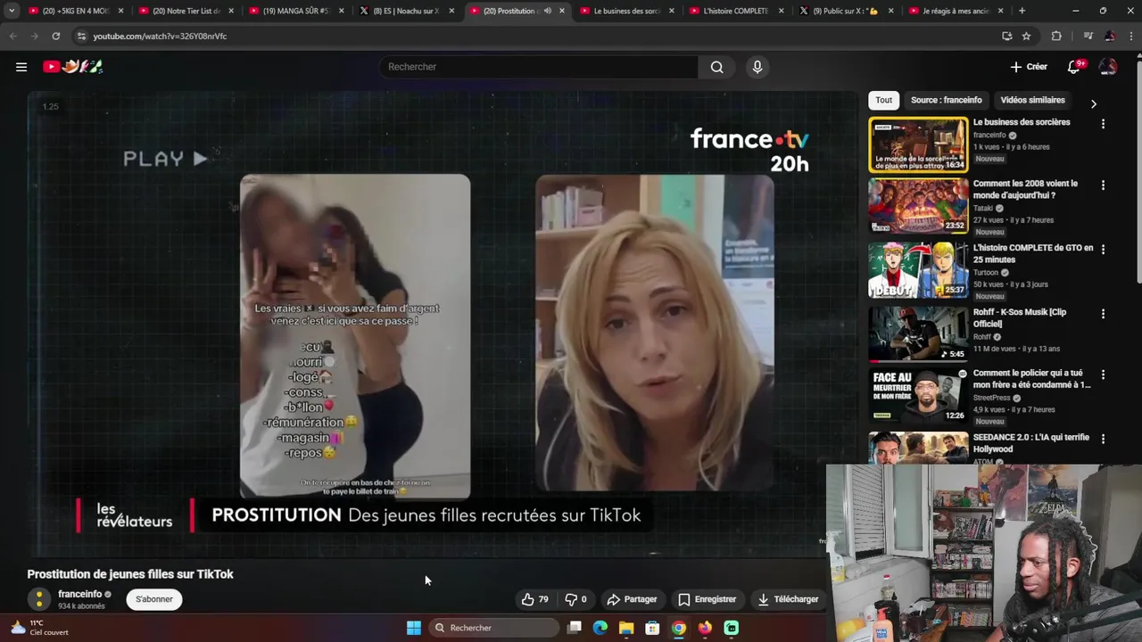Click the Télécharger download button
Image resolution: width=1142 pixels, height=642 pixels.
[x=788, y=599]
